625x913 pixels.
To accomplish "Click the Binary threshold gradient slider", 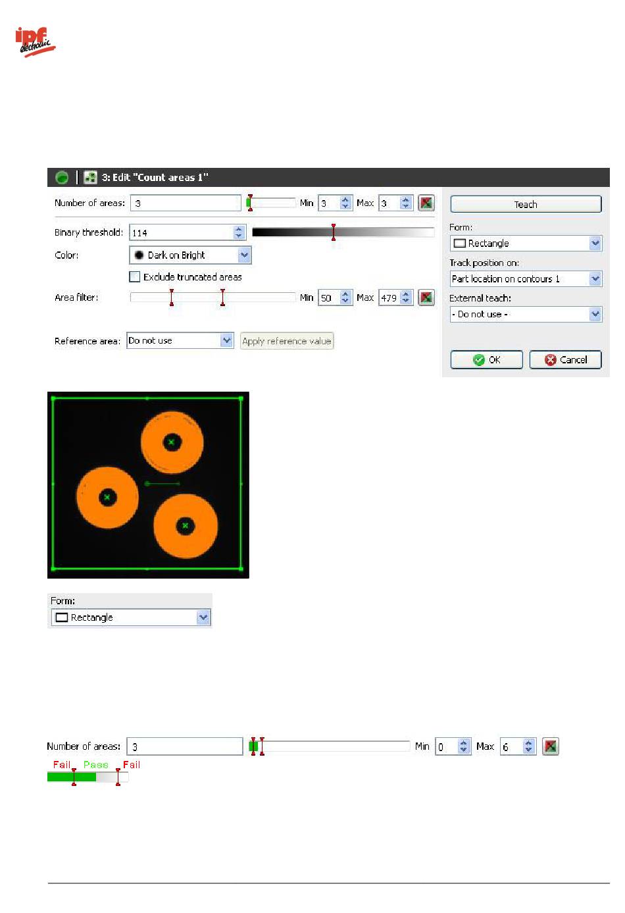I will [x=343, y=232].
